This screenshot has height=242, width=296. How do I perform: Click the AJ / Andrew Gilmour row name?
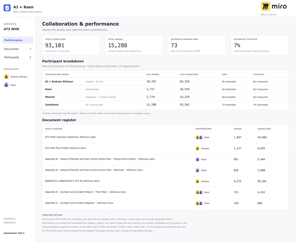pyautogui.click(x=59, y=81)
